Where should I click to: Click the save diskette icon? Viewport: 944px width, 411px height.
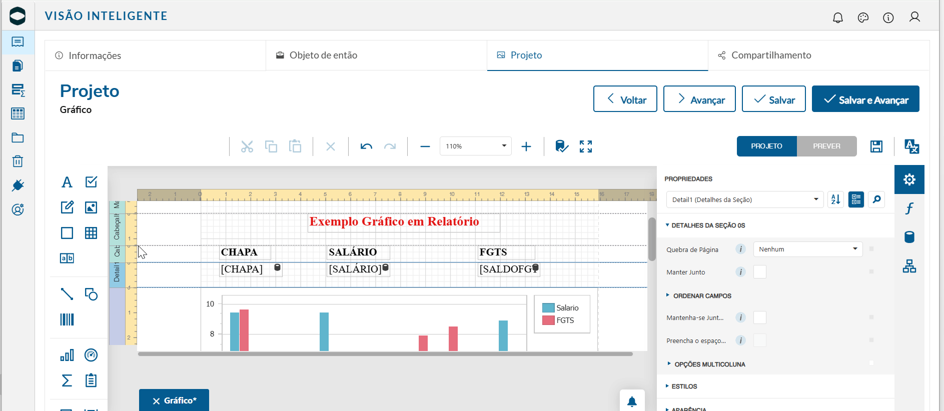click(x=876, y=146)
